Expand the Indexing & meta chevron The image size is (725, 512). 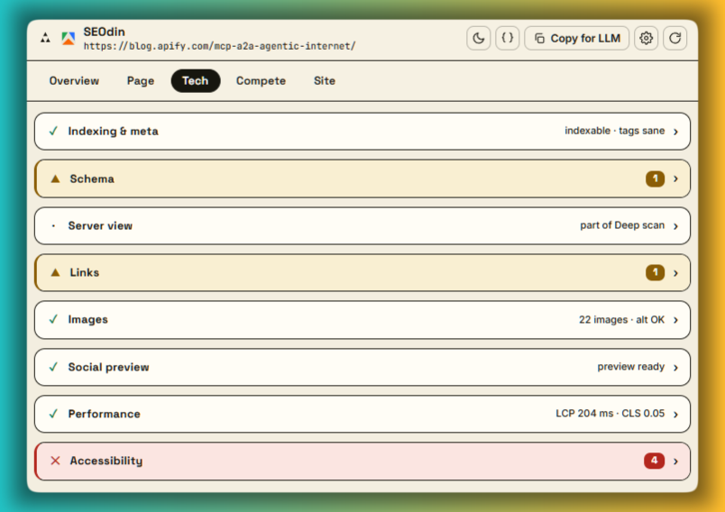(675, 132)
